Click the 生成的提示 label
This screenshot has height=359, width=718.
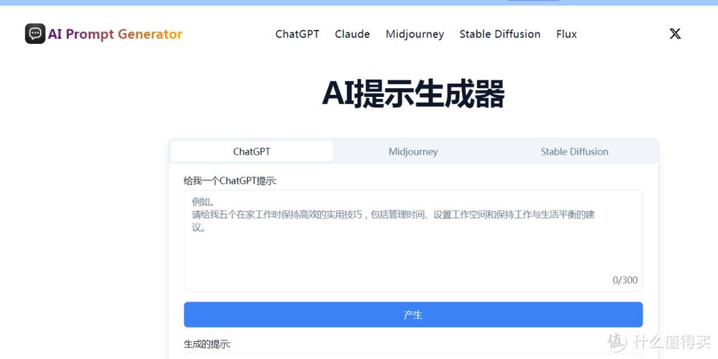(x=207, y=344)
